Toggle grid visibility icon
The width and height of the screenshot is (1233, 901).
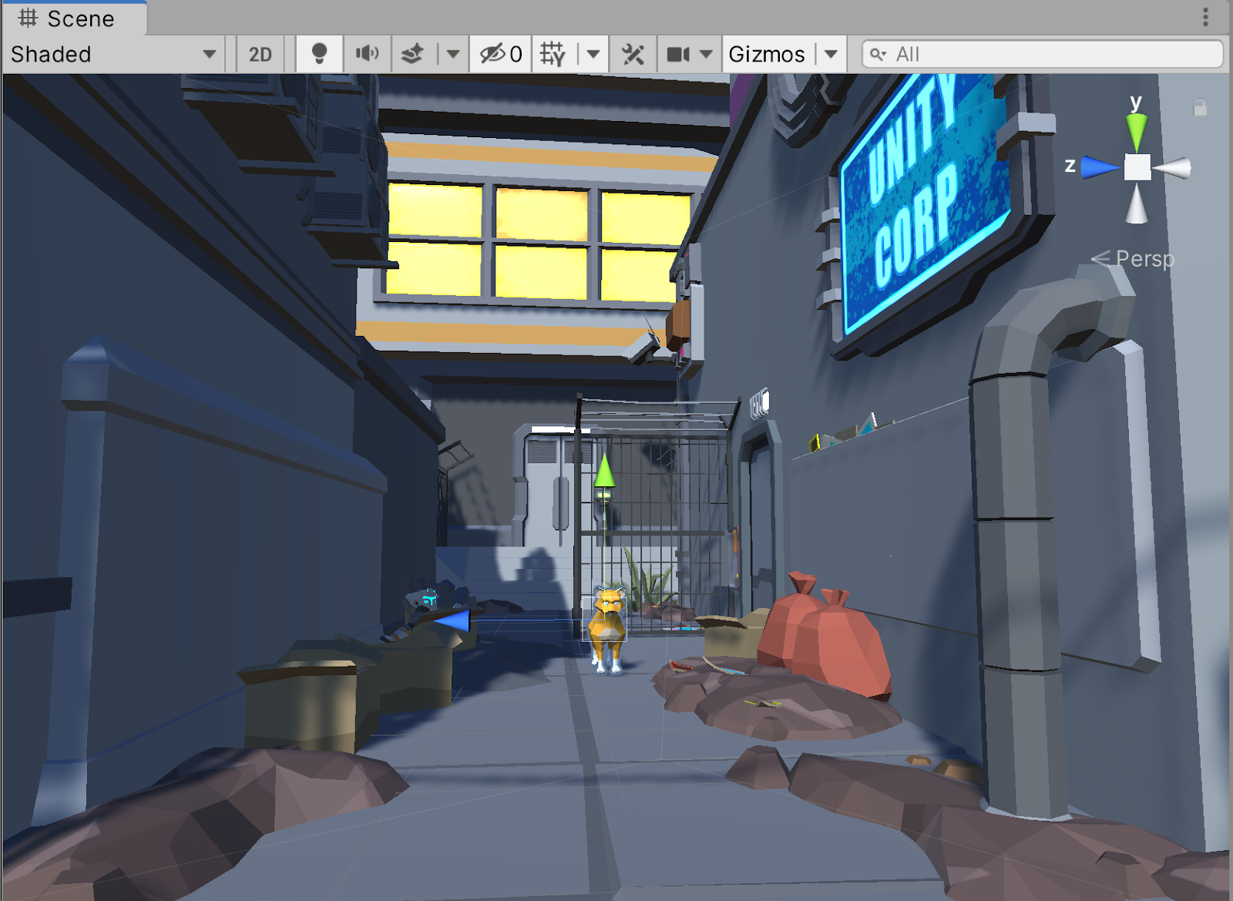click(553, 54)
